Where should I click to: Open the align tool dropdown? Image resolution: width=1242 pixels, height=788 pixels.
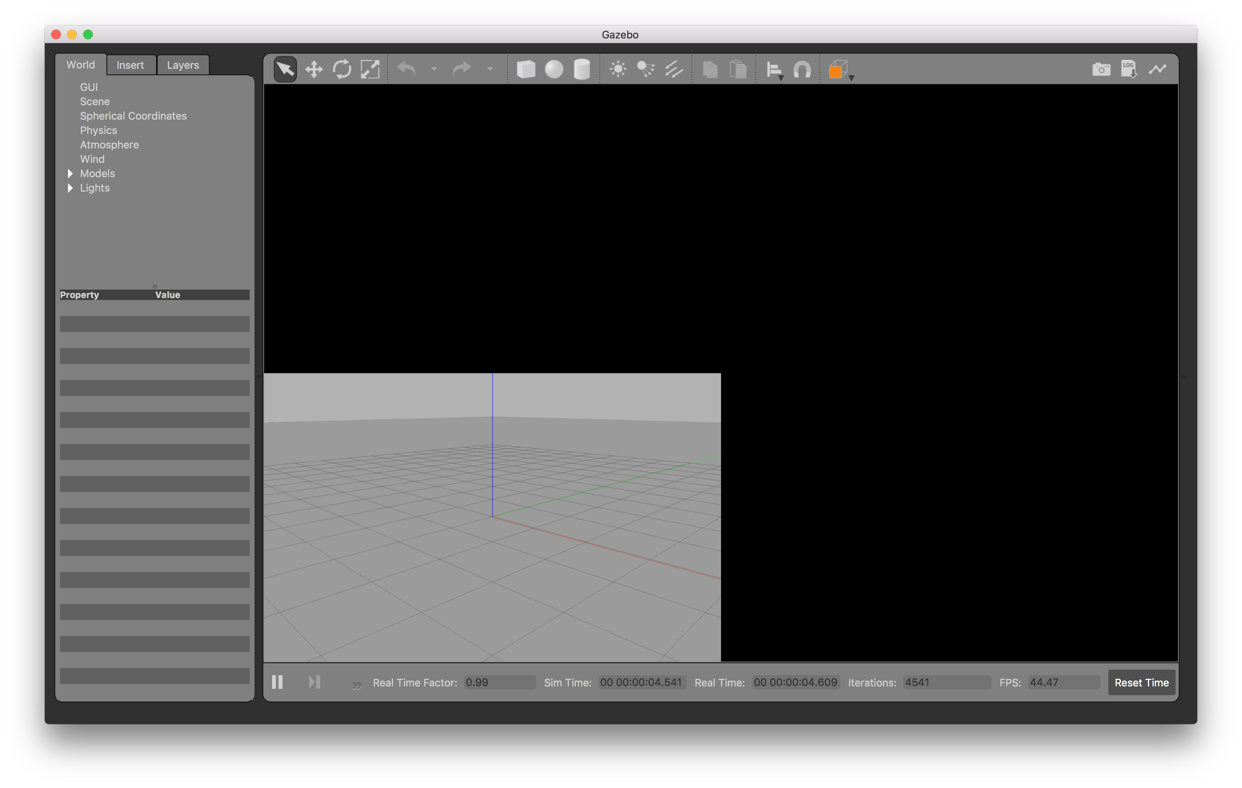pos(775,70)
